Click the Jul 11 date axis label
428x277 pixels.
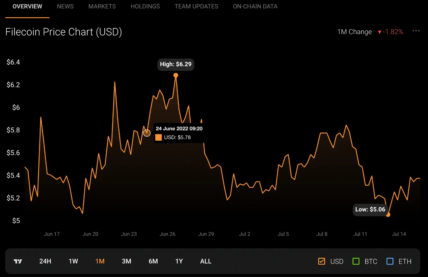[360, 234]
